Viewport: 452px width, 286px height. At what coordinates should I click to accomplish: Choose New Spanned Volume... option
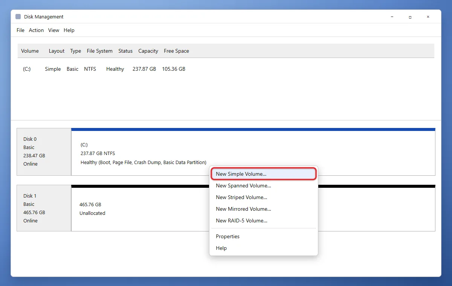pos(263,186)
